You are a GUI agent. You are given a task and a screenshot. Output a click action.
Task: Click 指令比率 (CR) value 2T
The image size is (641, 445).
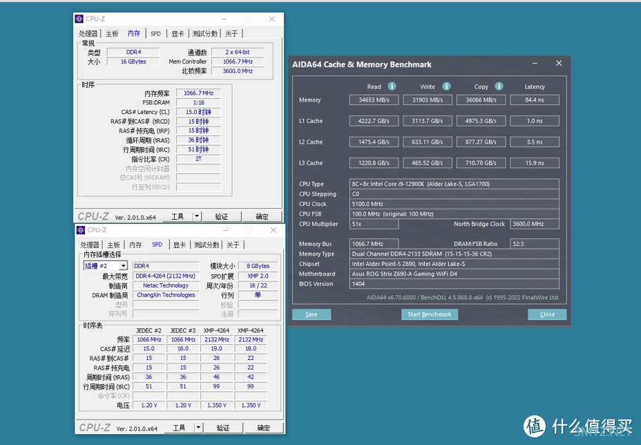tap(198, 159)
